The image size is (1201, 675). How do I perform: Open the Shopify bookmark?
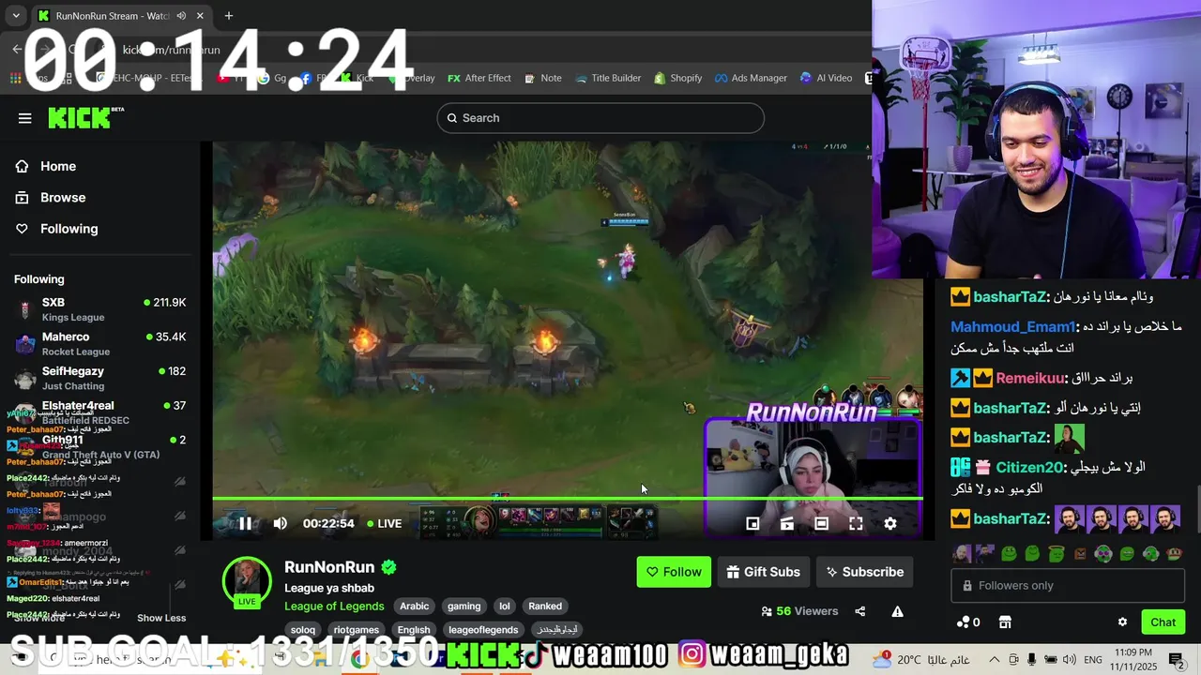tap(678, 78)
